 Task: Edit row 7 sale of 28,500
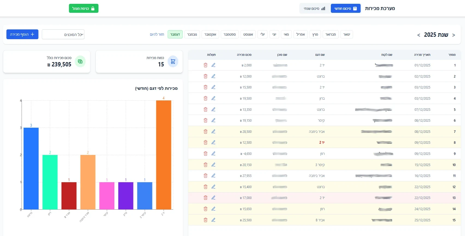(x=213, y=131)
